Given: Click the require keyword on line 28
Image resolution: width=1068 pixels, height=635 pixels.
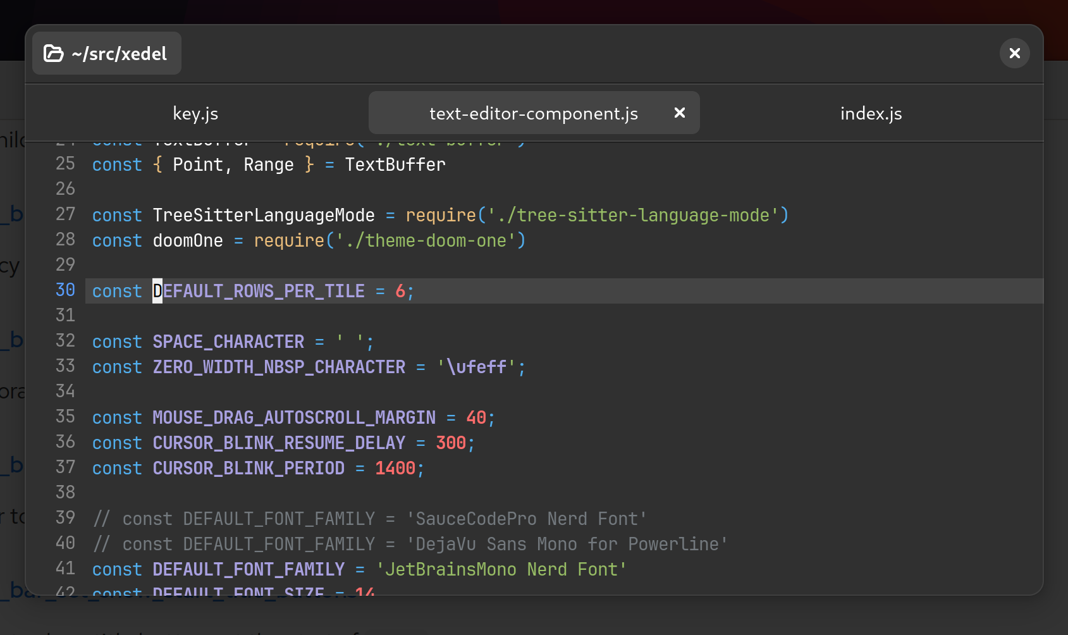Looking at the screenshot, I should click(x=289, y=240).
